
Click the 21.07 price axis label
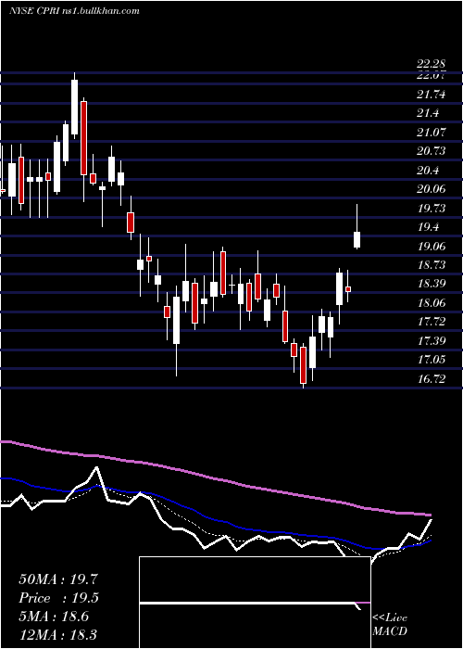432,133
